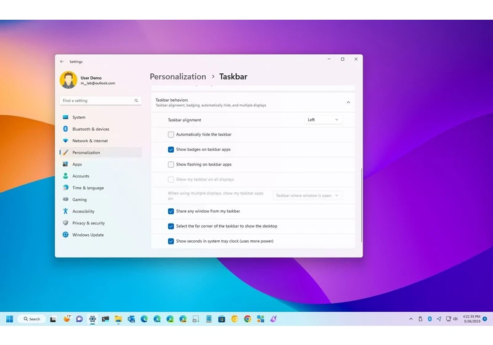The image size is (493, 345).
Task: Open the Microsoft Store taskbar icon
Action: pos(222,319)
